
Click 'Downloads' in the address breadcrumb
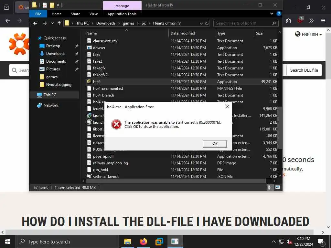pyautogui.click(x=106, y=23)
